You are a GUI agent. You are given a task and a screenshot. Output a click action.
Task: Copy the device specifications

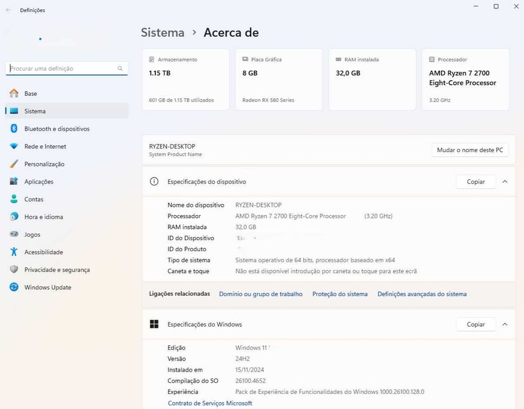[476, 182]
